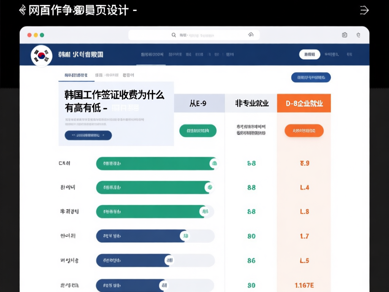389x292 pixels.
Task: Click the orange pill under the D-8企业就业 header
Action: tap(303, 130)
